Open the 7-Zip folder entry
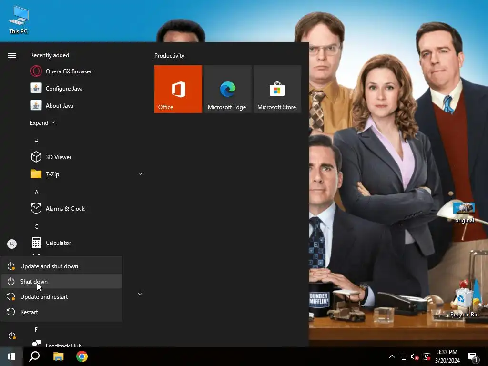The height and width of the screenshot is (366, 488). pyautogui.click(x=87, y=174)
